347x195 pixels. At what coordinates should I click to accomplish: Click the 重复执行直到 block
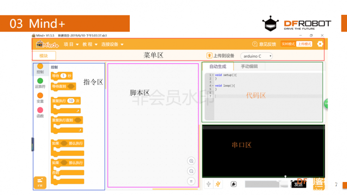[67, 125]
